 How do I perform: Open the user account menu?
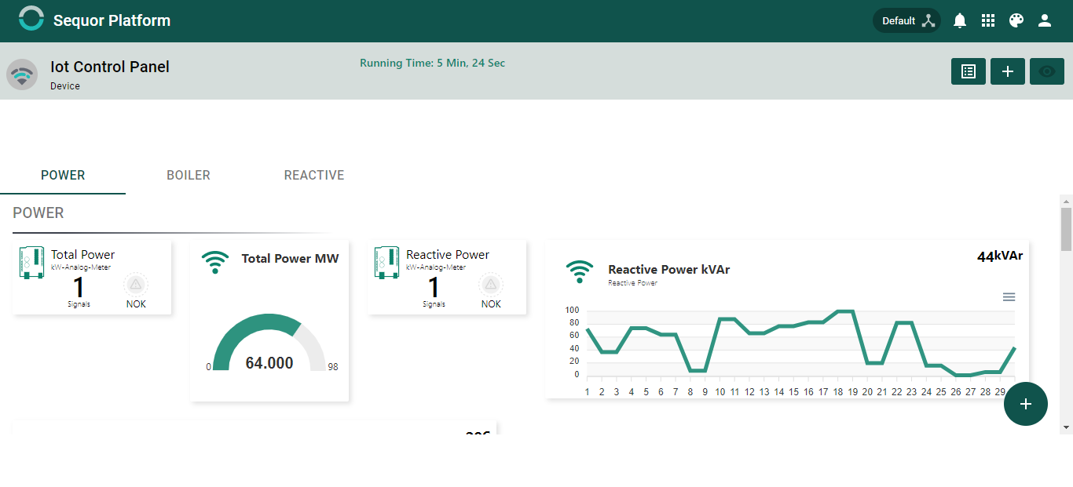point(1045,21)
